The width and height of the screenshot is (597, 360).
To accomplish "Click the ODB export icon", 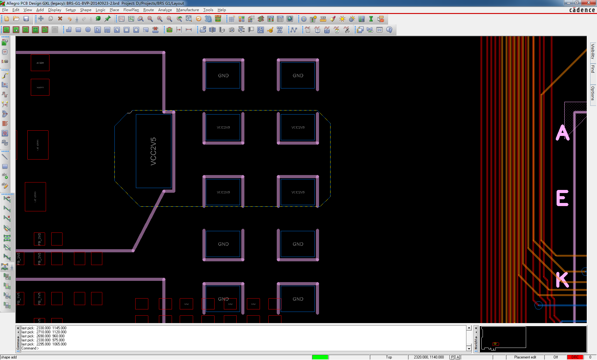I will coord(203,30).
